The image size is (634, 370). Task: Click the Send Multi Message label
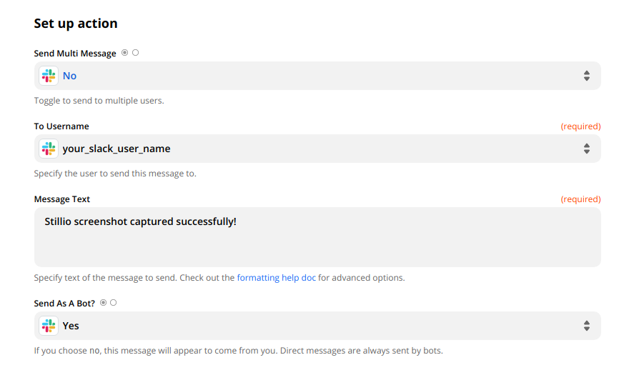click(x=76, y=54)
